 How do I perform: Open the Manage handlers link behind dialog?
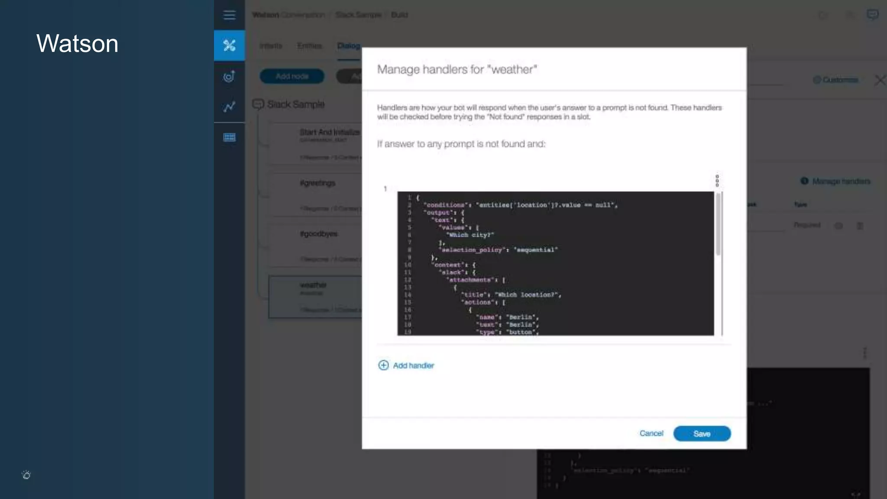pyautogui.click(x=841, y=181)
